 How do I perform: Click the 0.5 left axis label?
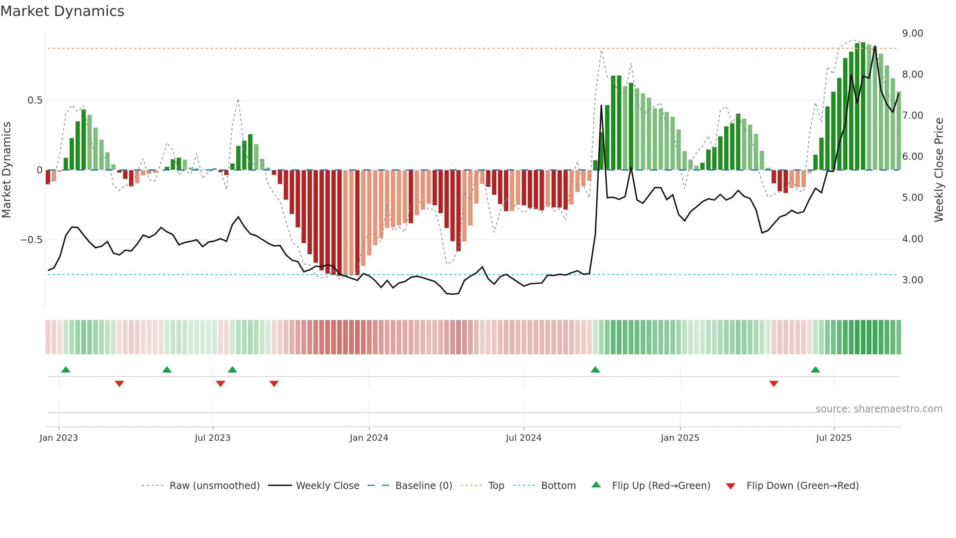pos(35,100)
